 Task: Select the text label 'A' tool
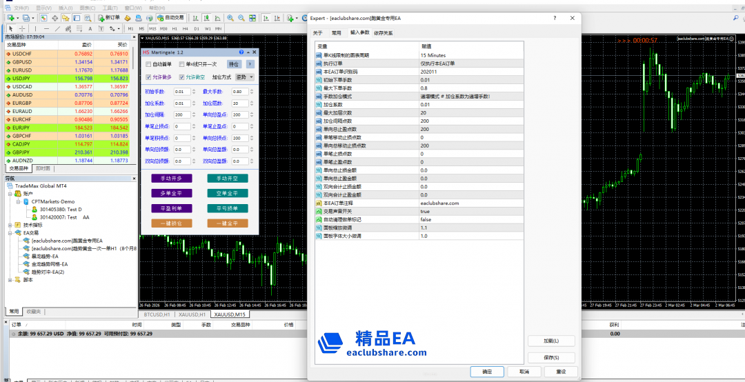click(92, 28)
